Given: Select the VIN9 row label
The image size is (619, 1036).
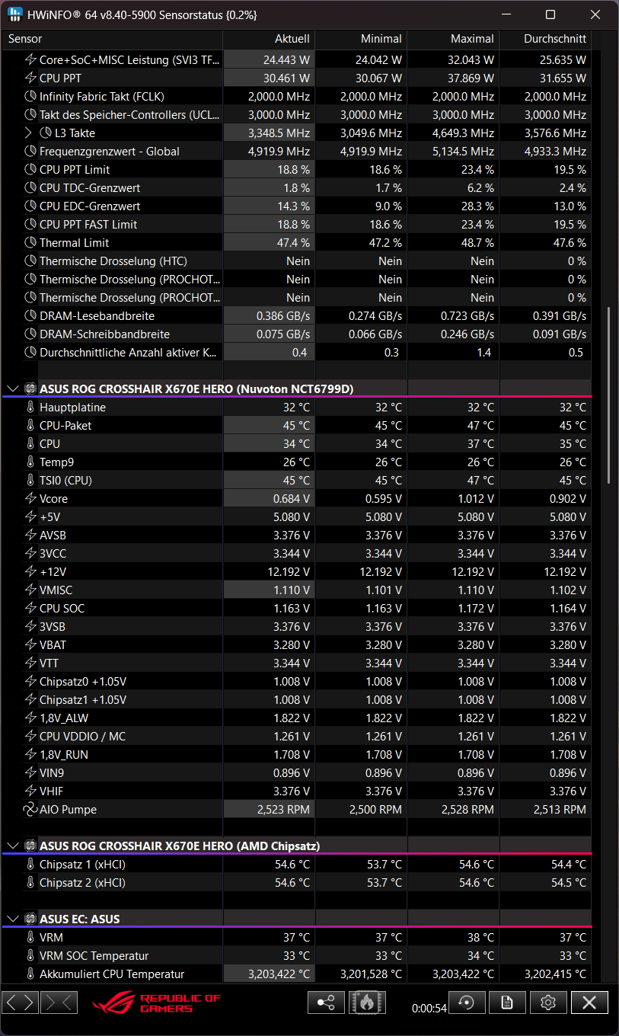Looking at the screenshot, I should point(52,772).
